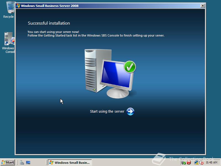Click the Windows flag icon in the title bar

18,6
